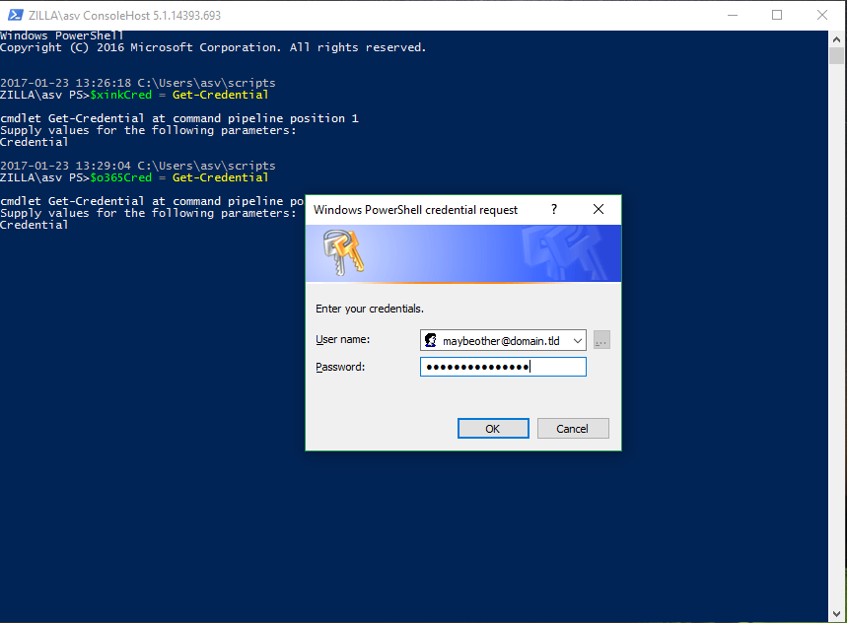Minimize the PowerShell console window

point(733,15)
